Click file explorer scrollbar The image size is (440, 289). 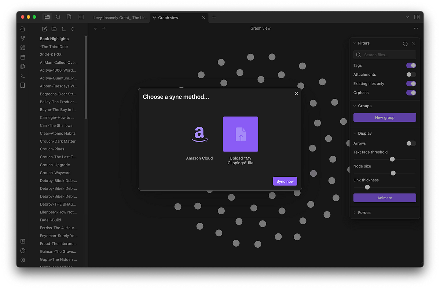[86, 77]
